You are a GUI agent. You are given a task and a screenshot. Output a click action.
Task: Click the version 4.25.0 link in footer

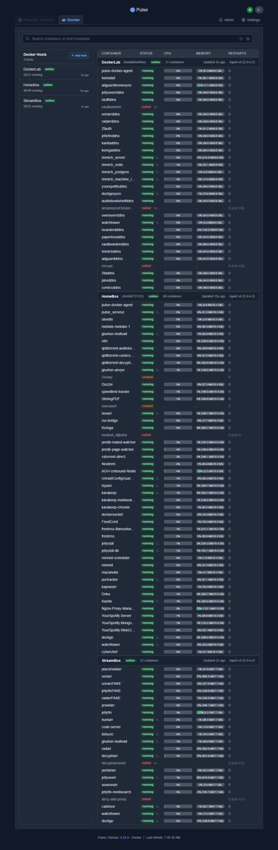124,837
